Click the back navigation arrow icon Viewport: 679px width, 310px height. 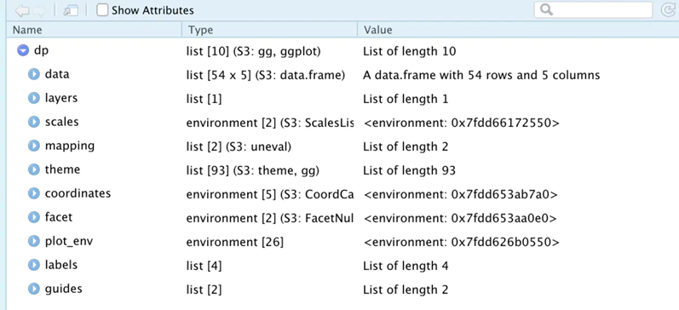tap(21, 10)
